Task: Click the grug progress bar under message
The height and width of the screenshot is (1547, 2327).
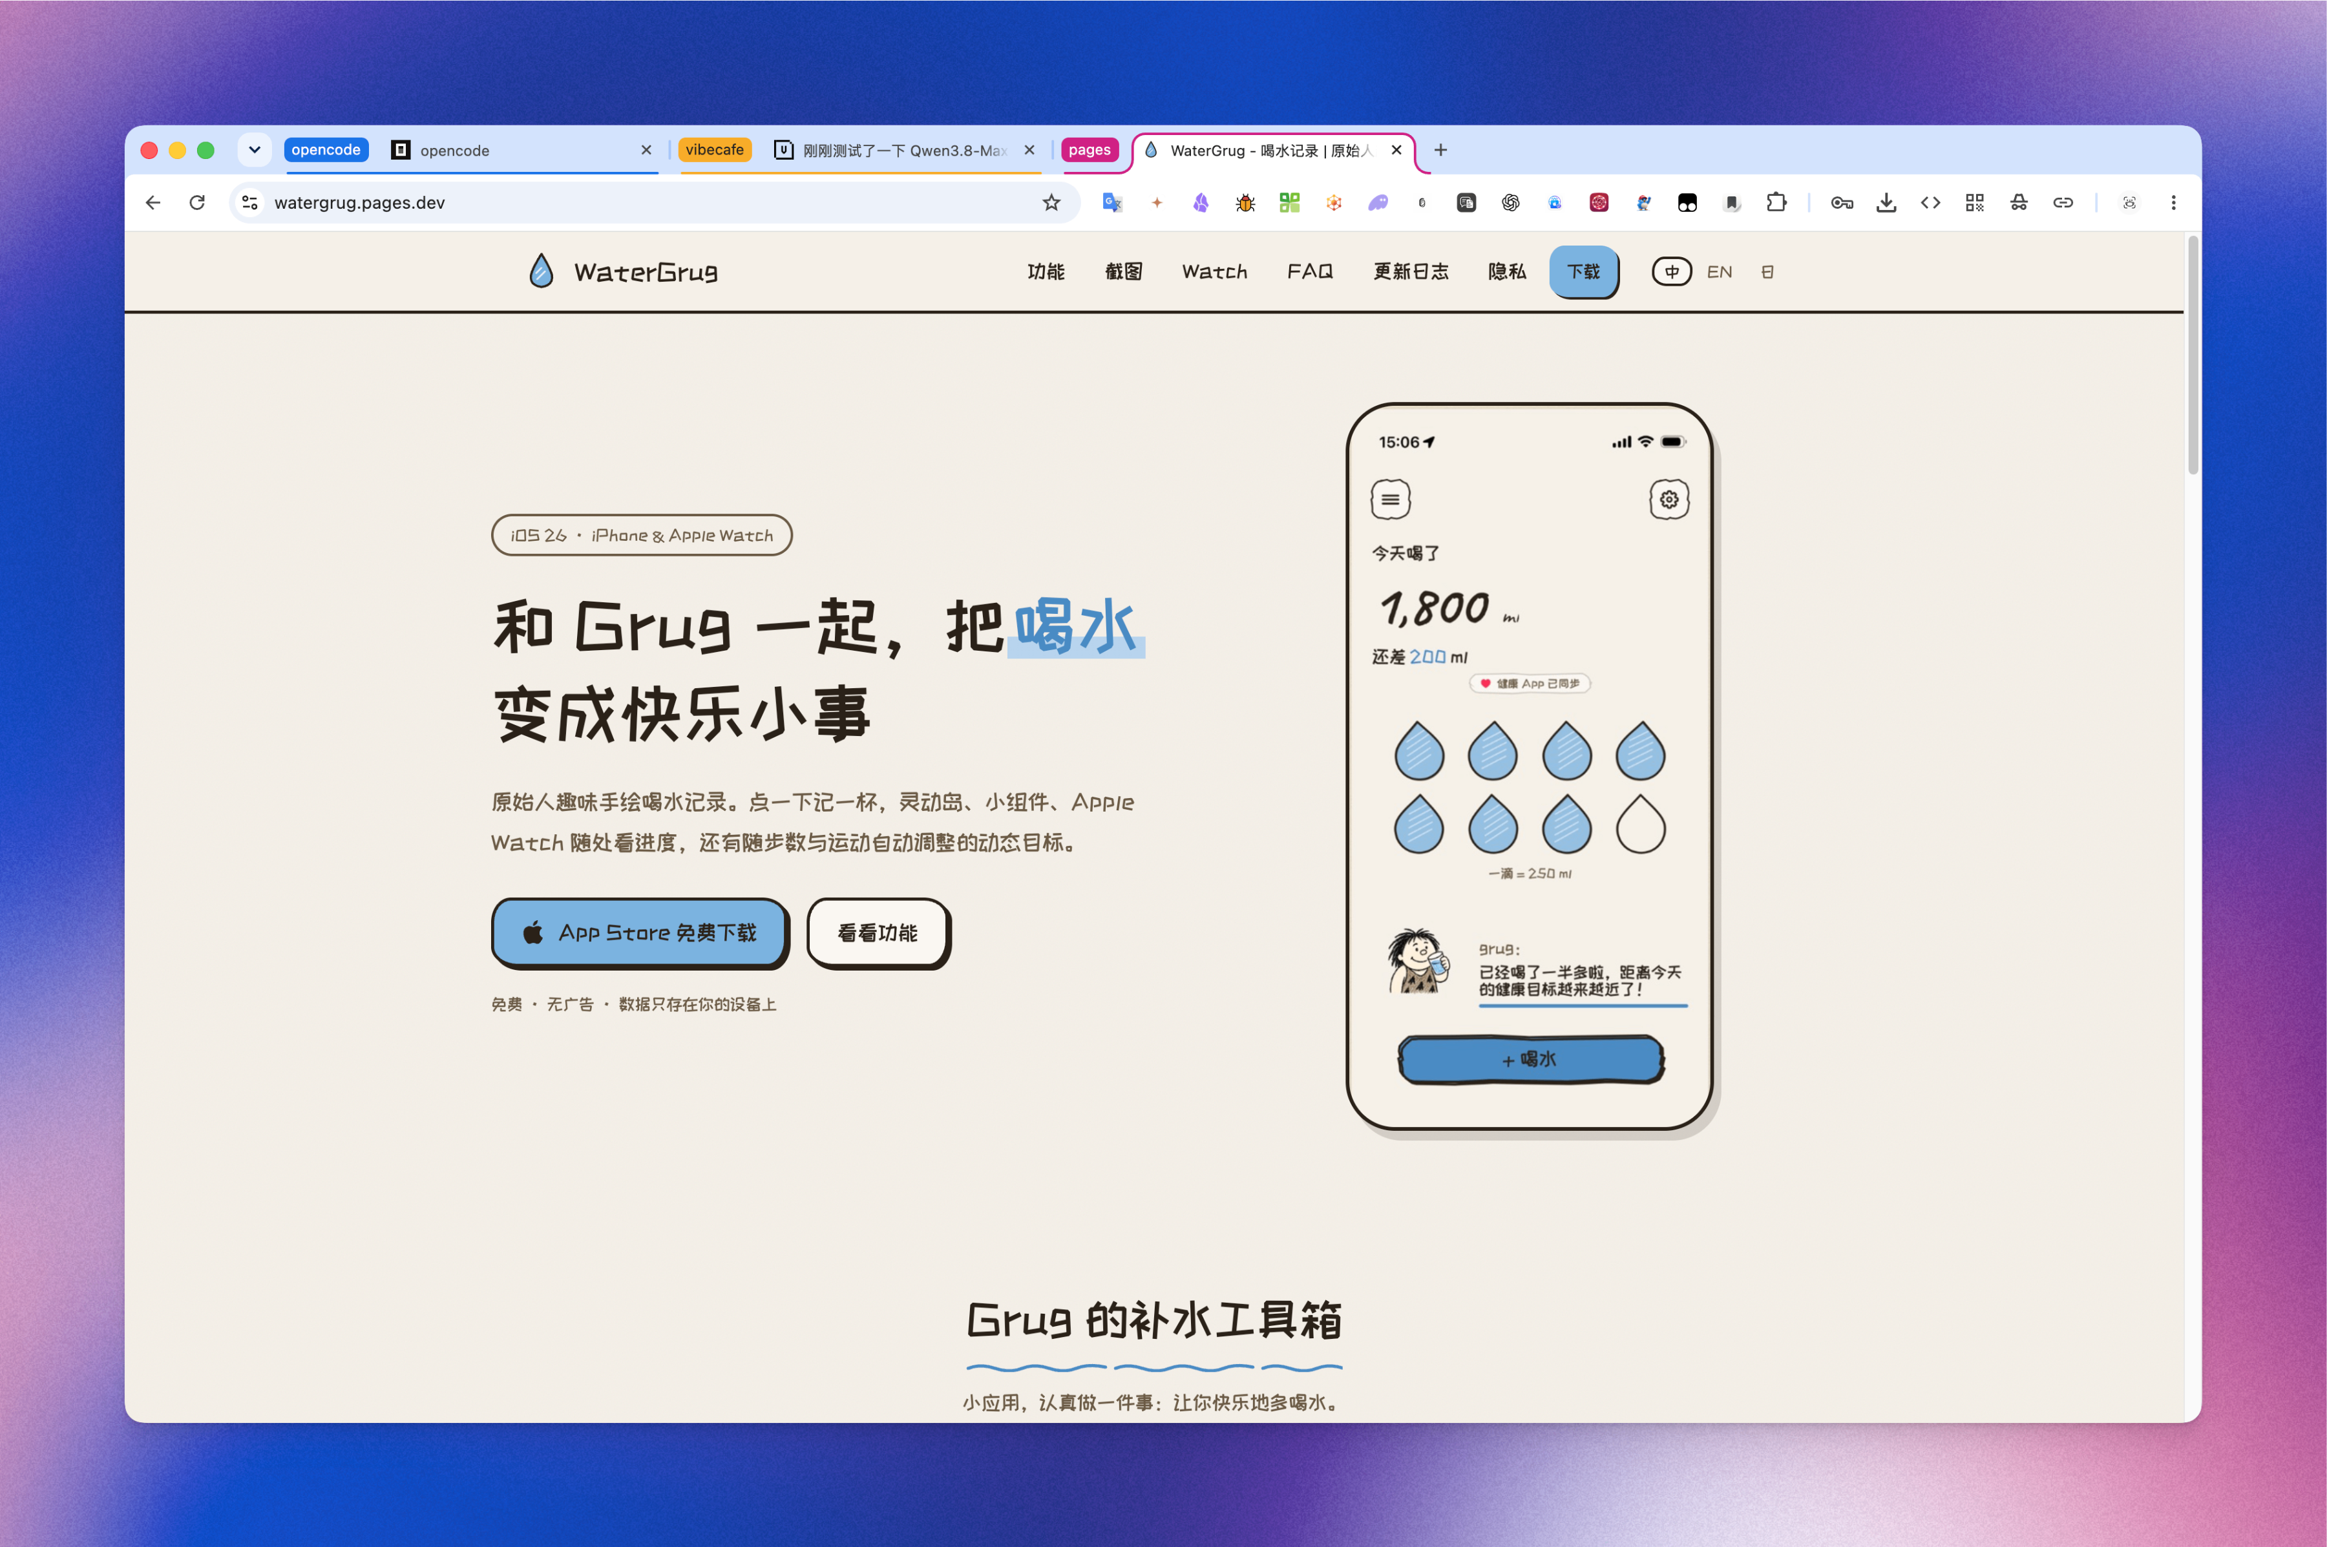Action: click(1582, 1005)
